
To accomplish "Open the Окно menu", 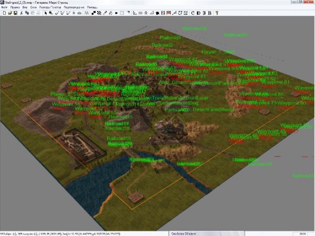I will point(34,7).
